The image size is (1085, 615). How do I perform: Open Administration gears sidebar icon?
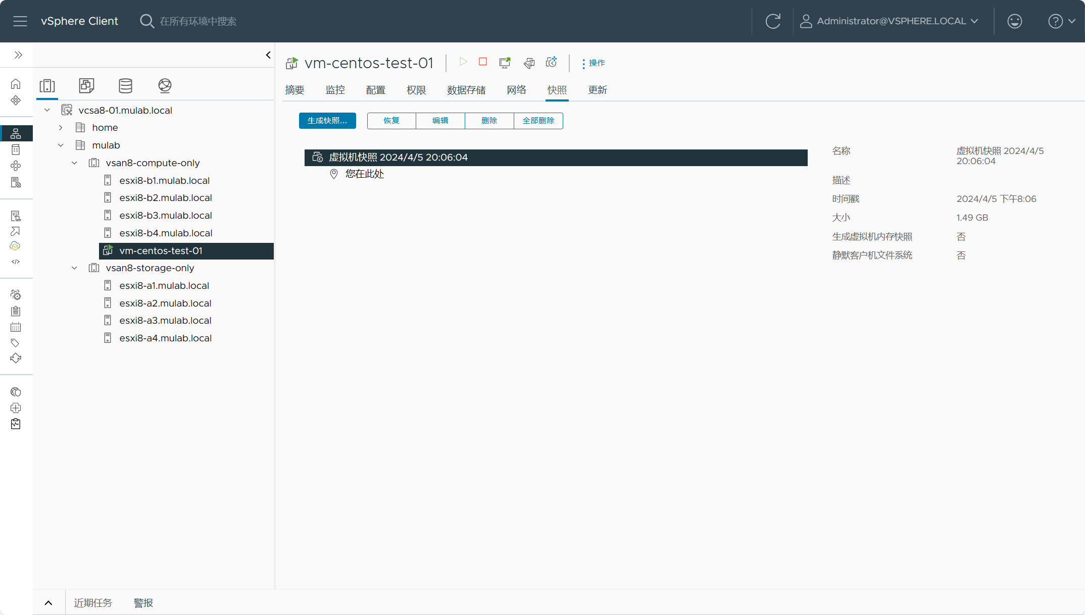[16, 295]
